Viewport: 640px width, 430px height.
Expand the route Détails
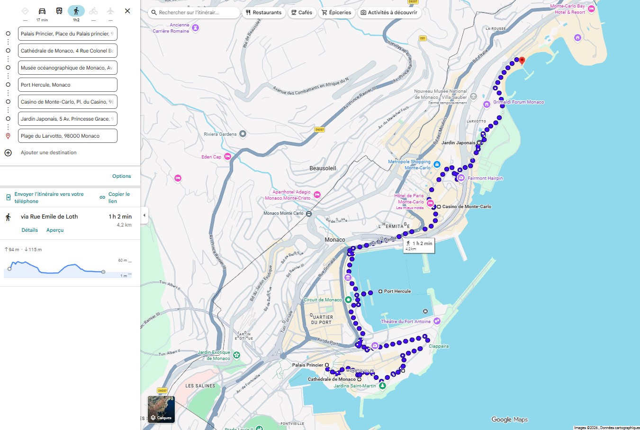click(30, 230)
